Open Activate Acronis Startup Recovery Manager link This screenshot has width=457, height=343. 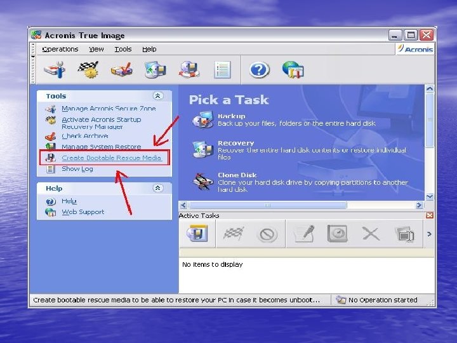102,123
